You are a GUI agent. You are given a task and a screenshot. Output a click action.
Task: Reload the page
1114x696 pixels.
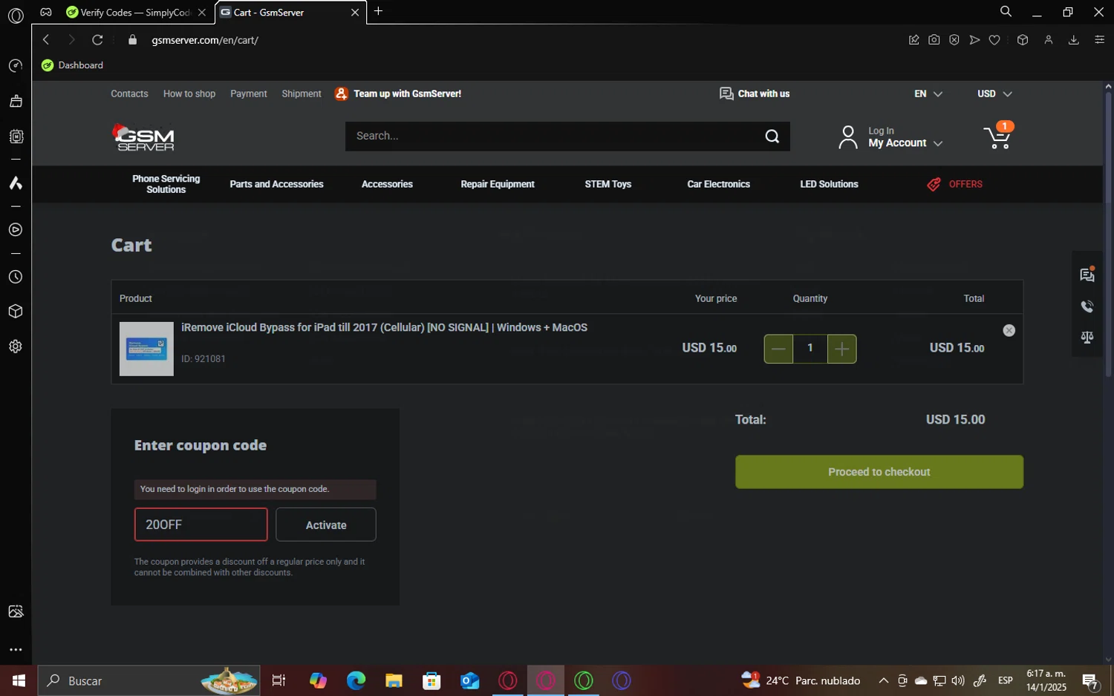97,40
